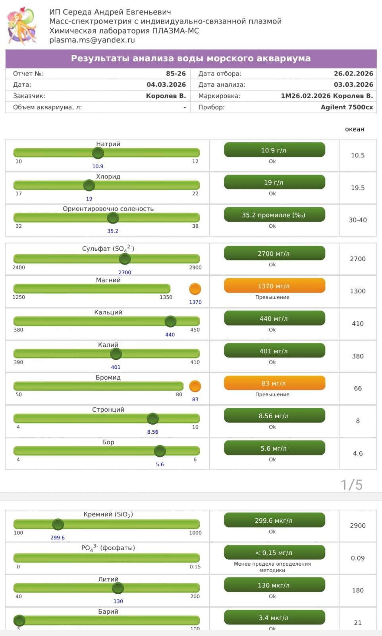This screenshot has width=382, height=636.
Task: Select the Chloride slider marker at 19
Action: point(89,185)
